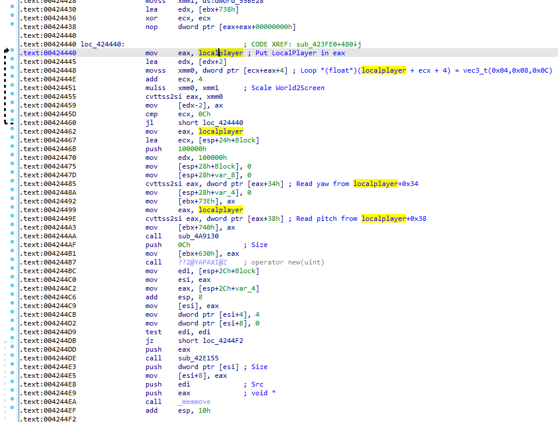Image resolution: width=558 pixels, height=422 pixels.
Task: Follow jump target 'short loc_4244F2'
Action: tap(211, 341)
